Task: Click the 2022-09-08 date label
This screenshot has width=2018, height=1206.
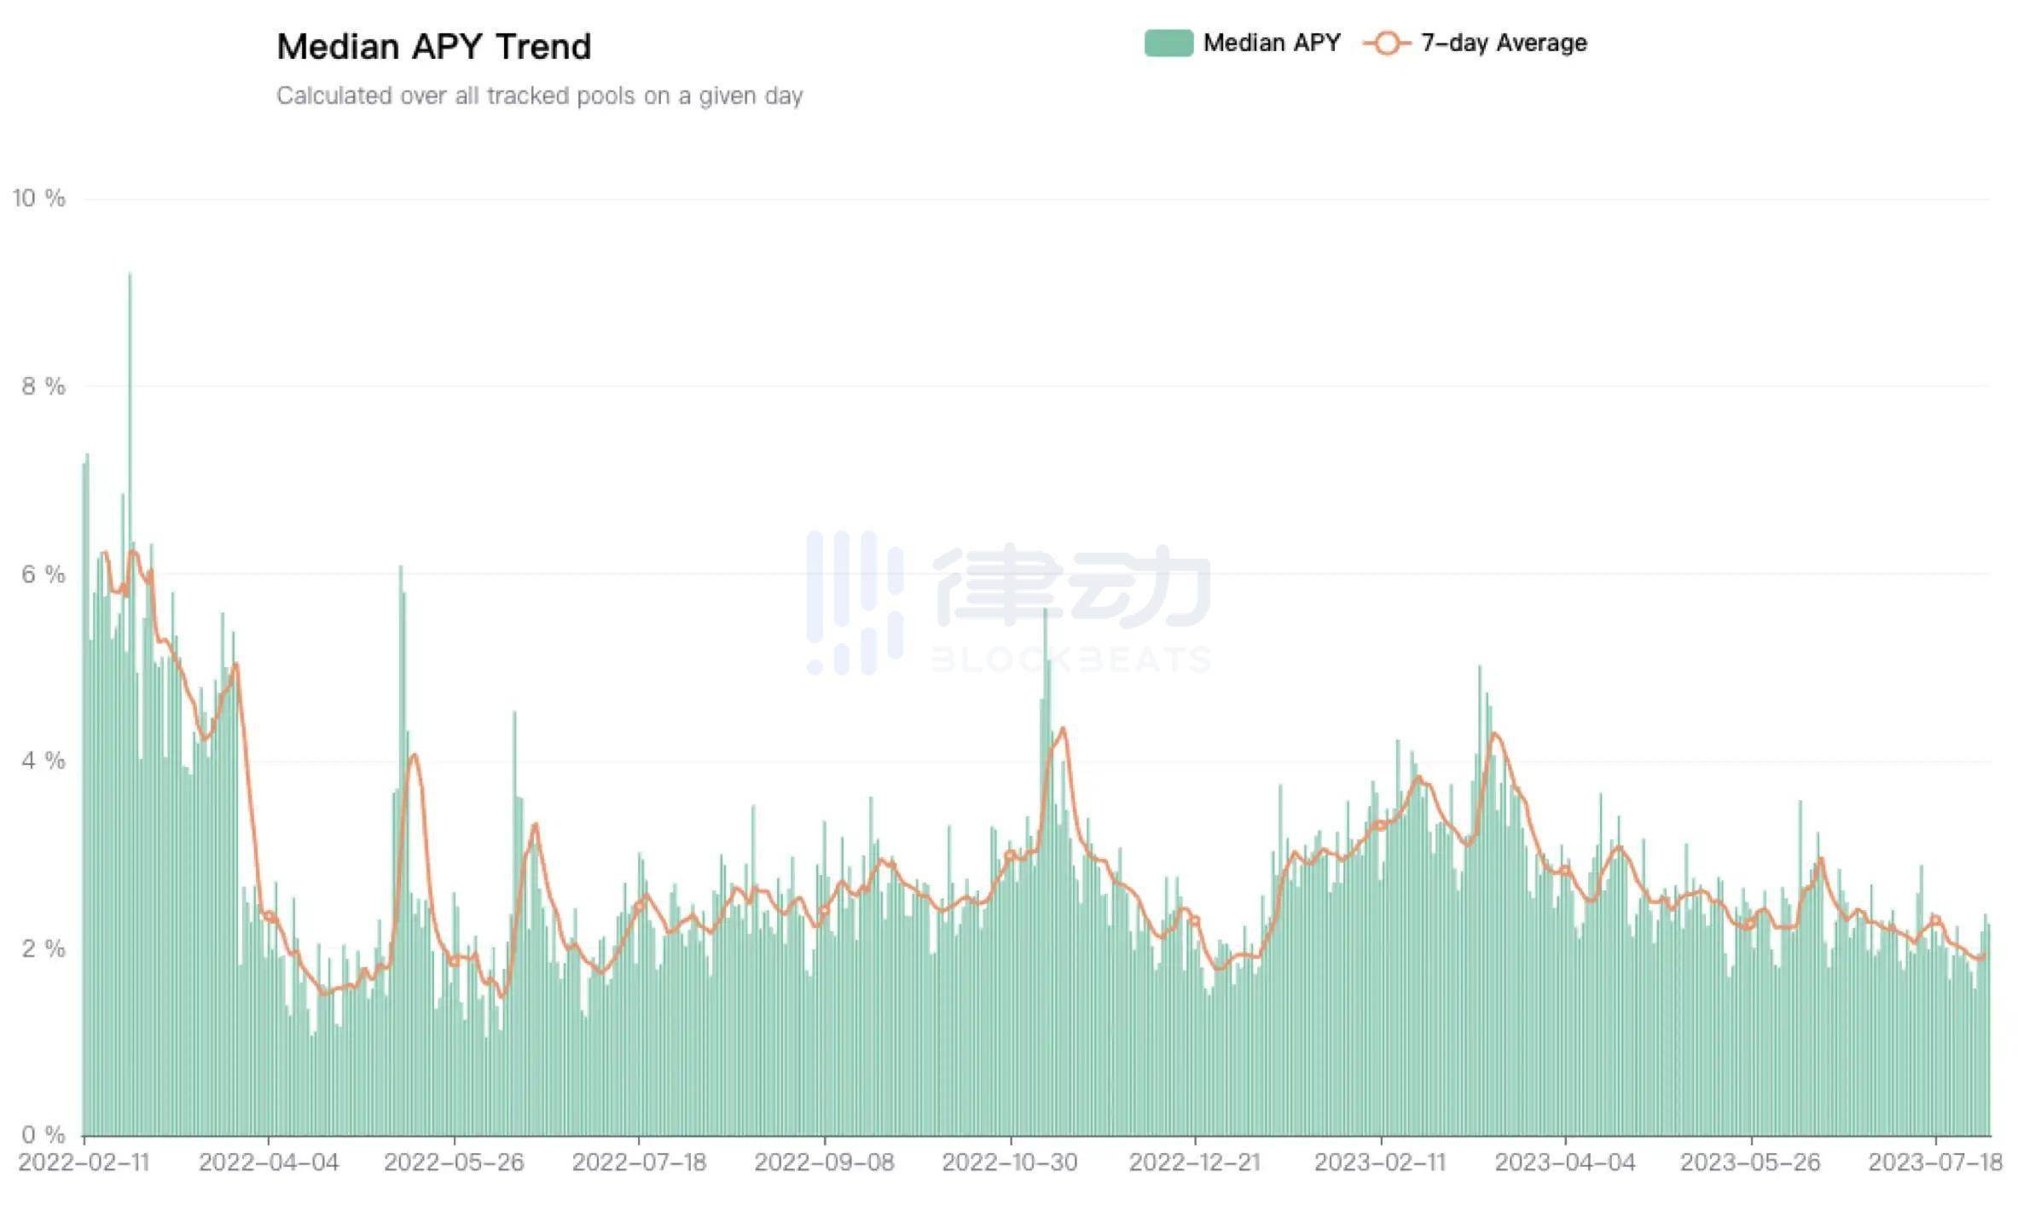Action: coord(824,1163)
